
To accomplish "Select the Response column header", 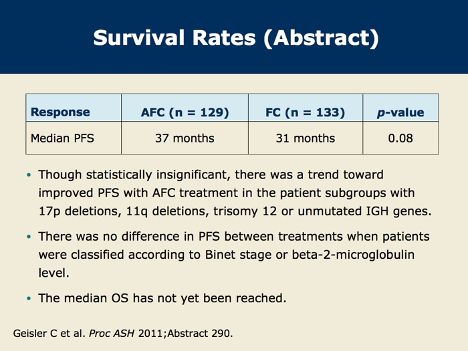I will point(74,108).
